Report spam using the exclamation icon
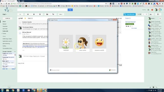The height and width of the screenshot is (92, 164). [34, 14]
